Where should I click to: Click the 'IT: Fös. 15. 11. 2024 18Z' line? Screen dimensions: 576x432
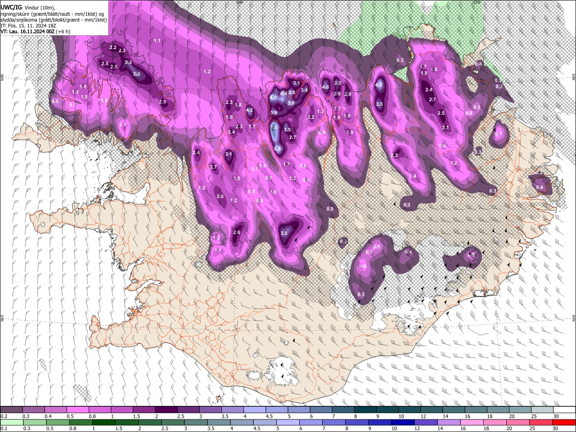28,26
